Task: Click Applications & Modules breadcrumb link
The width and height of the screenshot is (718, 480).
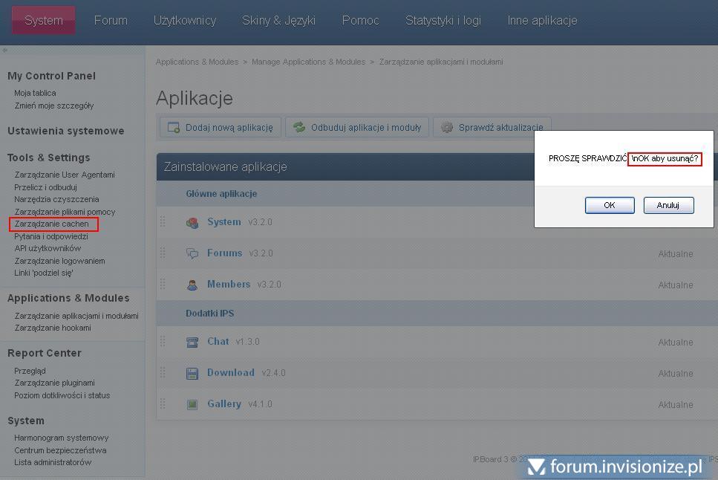Action: pyautogui.click(x=197, y=62)
